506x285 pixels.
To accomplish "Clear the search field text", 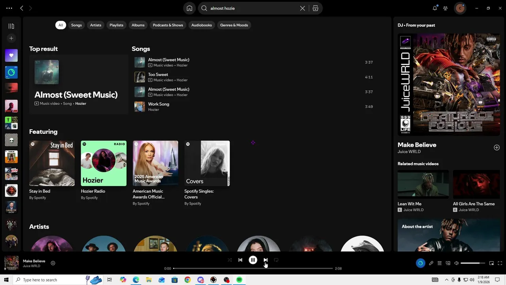I will [302, 8].
